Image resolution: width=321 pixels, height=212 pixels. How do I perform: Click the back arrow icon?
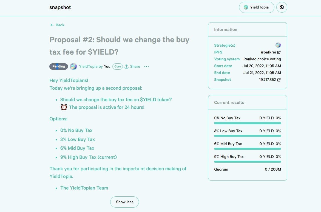coord(52,25)
